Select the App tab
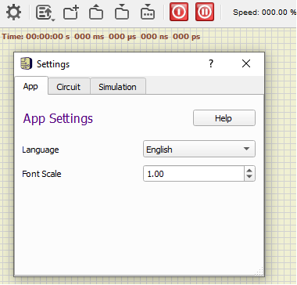This screenshot has height=285, width=297. (30, 86)
